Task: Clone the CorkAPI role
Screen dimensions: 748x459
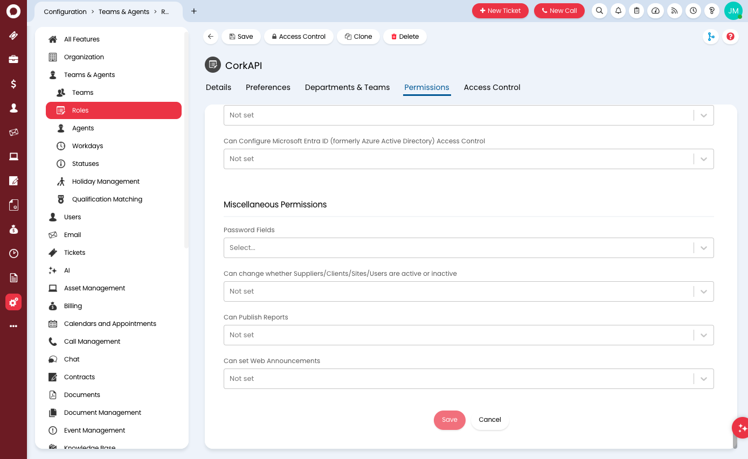Action: (358, 37)
